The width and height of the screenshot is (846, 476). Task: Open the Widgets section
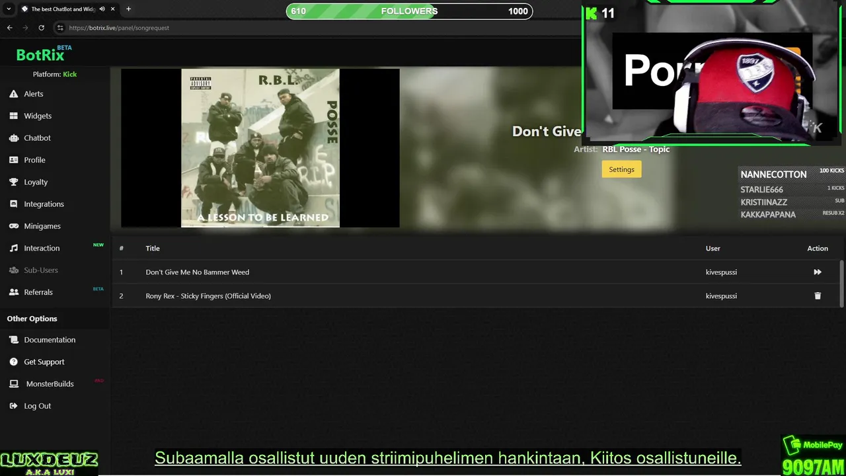click(x=38, y=116)
